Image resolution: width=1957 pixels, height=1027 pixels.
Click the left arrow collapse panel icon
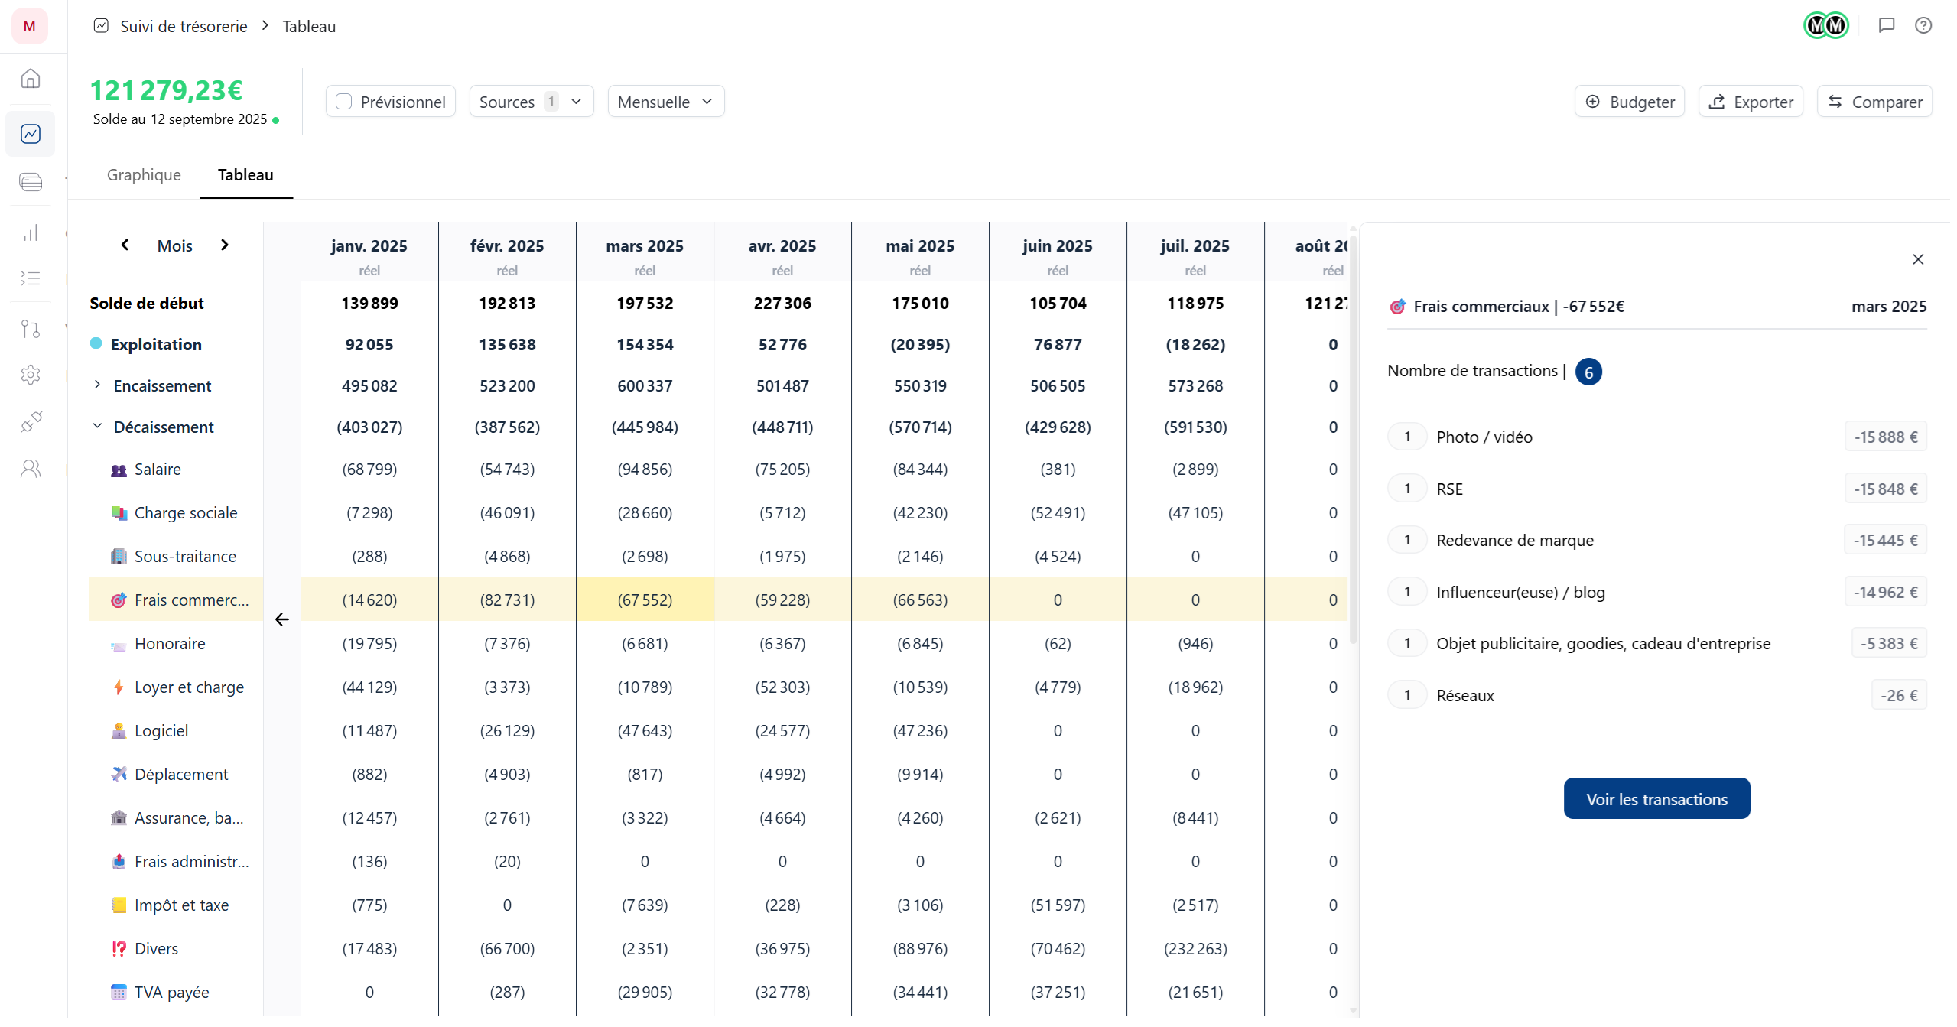[x=281, y=619]
